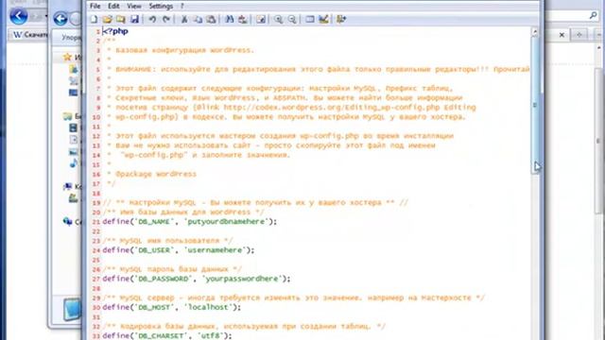Open Find with the binoculars icon

coord(229,19)
